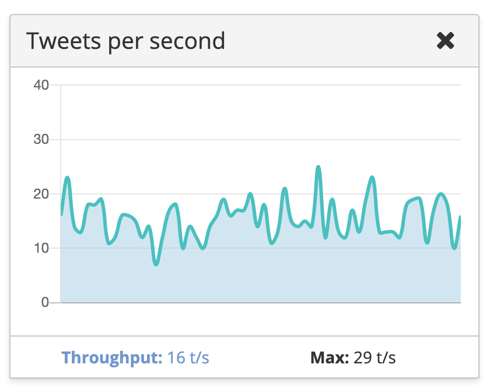
Task: Click the right end of the chart line
Action: tap(460, 217)
